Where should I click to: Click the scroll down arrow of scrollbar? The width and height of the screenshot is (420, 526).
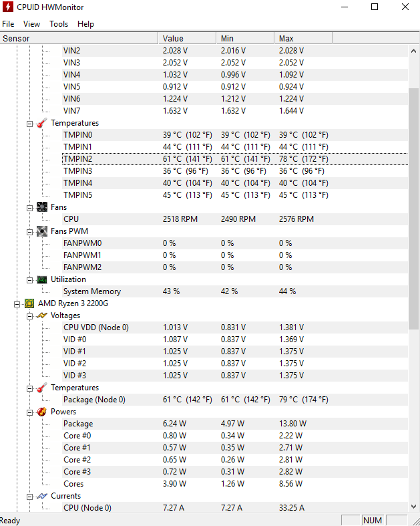tap(413, 506)
